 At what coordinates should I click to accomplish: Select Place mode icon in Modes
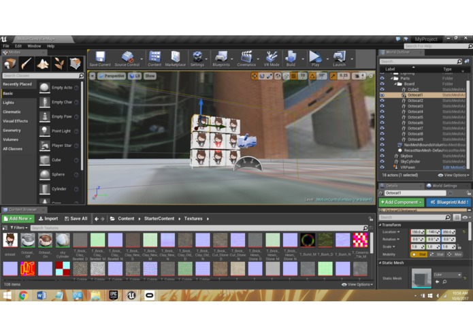coord(10,63)
